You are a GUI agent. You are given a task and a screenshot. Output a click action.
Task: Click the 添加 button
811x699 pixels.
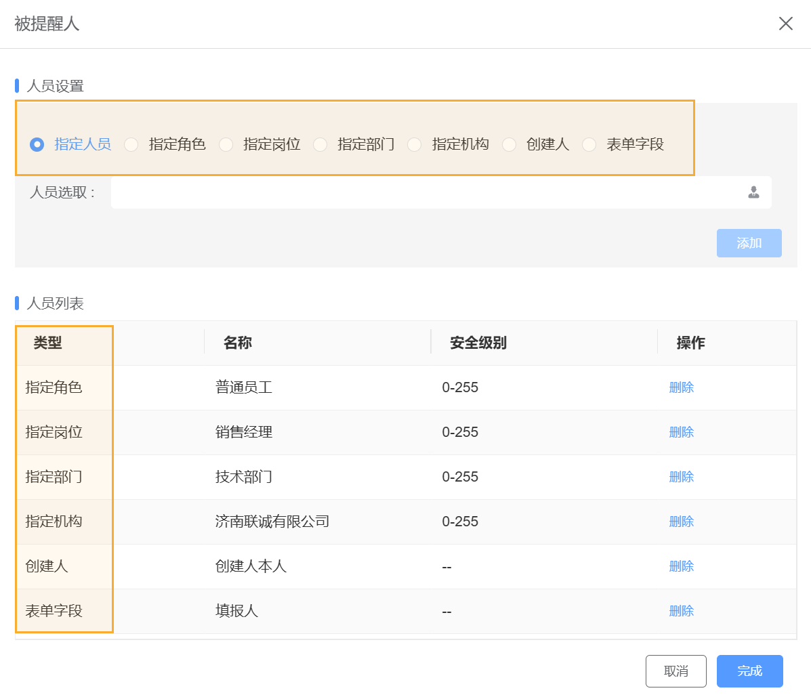point(749,243)
